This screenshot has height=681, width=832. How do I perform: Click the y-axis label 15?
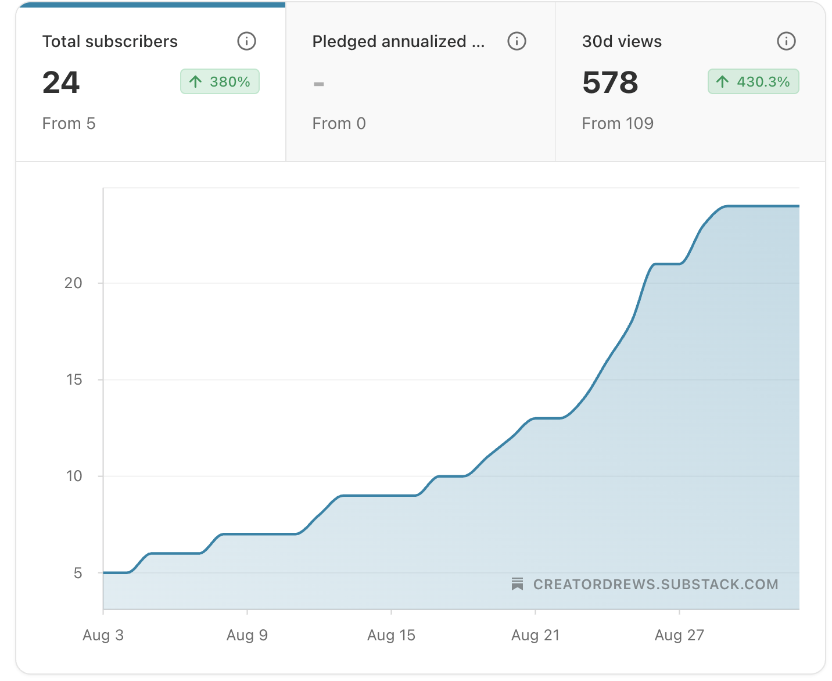point(74,379)
